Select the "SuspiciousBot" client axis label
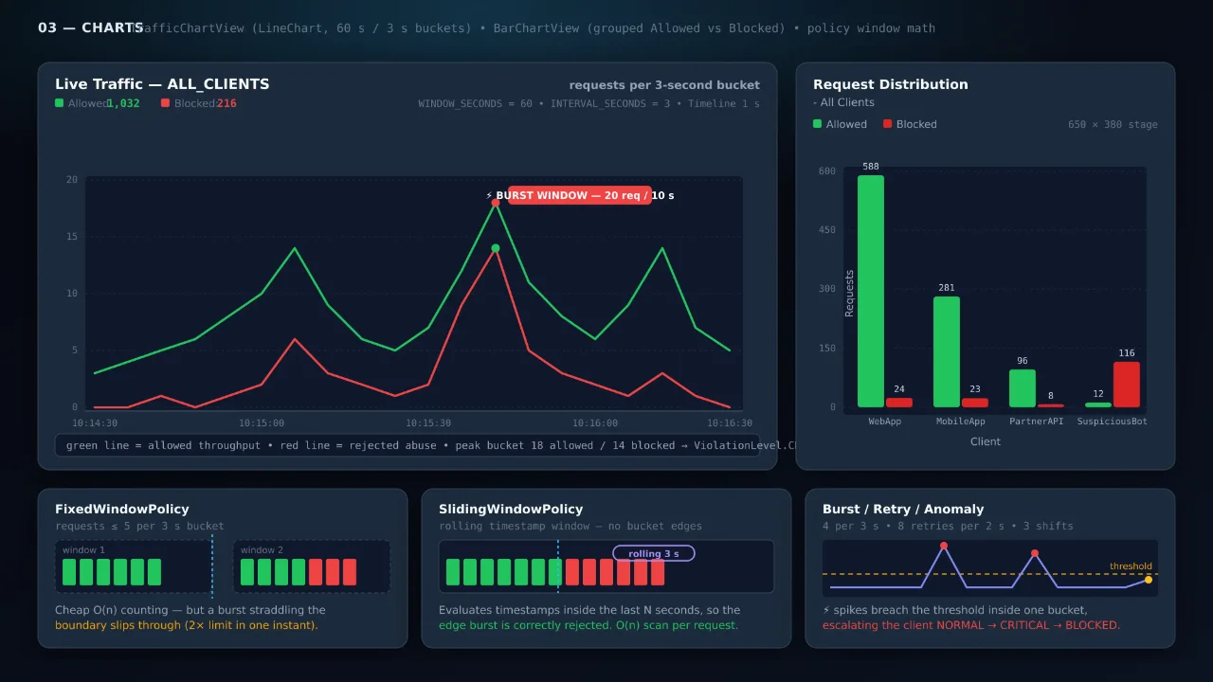Image resolution: width=1213 pixels, height=682 pixels. (1113, 422)
